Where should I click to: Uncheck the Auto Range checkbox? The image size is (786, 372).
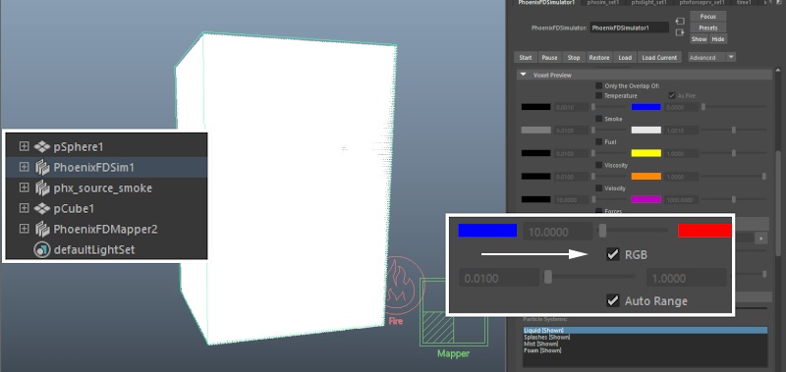click(x=612, y=300)
